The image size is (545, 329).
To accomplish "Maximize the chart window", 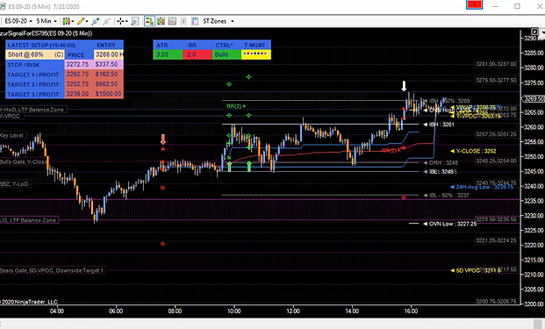I will (517, 6).
